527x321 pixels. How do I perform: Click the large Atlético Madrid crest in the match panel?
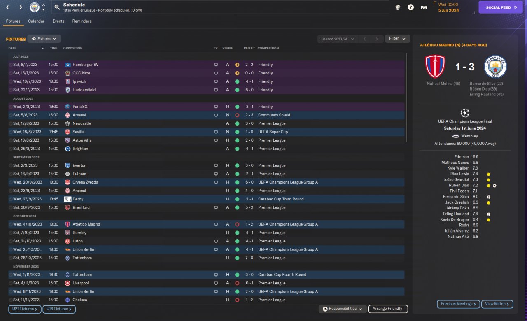point(435,67)
